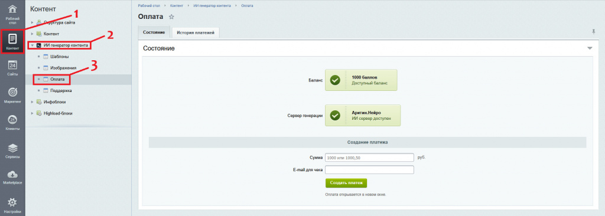Click the ИИ генератор контента terminal icon
Image resolution: width=605 pixels, height=216 pixels.
(38, 45)
